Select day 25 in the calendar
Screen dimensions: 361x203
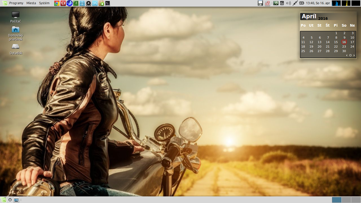click(303, 51)
